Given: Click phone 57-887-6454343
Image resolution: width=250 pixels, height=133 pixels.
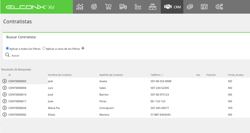Looking at the screenshot, I should [x=160, y=115].
